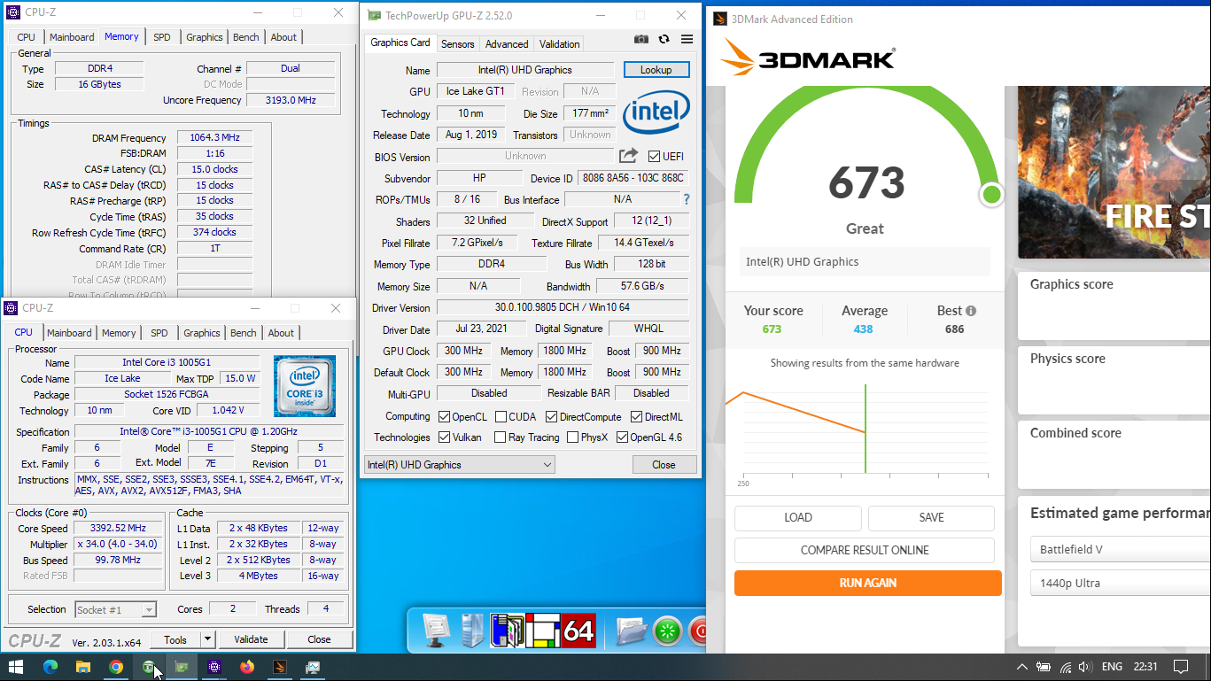Screen dimensions: 1211x681
Task: Switch to the Sensors tab in GPU-Z
Action: [x=458, y=43]
